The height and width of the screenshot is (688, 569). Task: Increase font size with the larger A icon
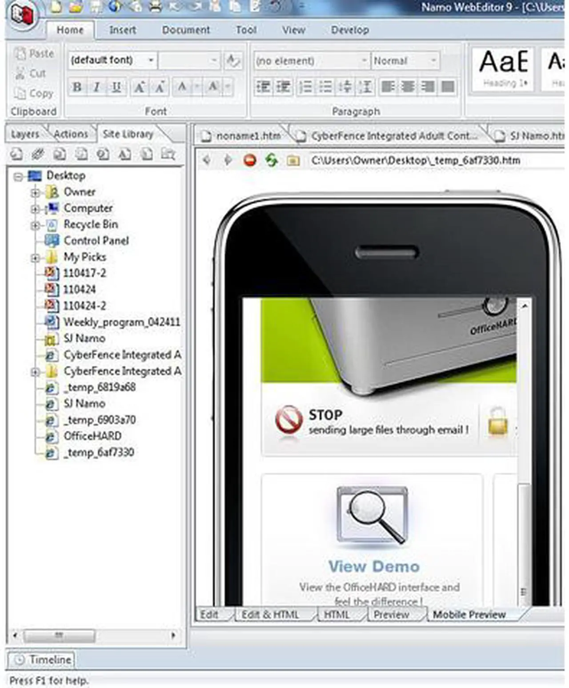click(140, 87)
